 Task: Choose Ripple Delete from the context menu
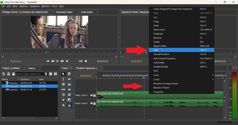pyautogui.click(x=181, y=46)
